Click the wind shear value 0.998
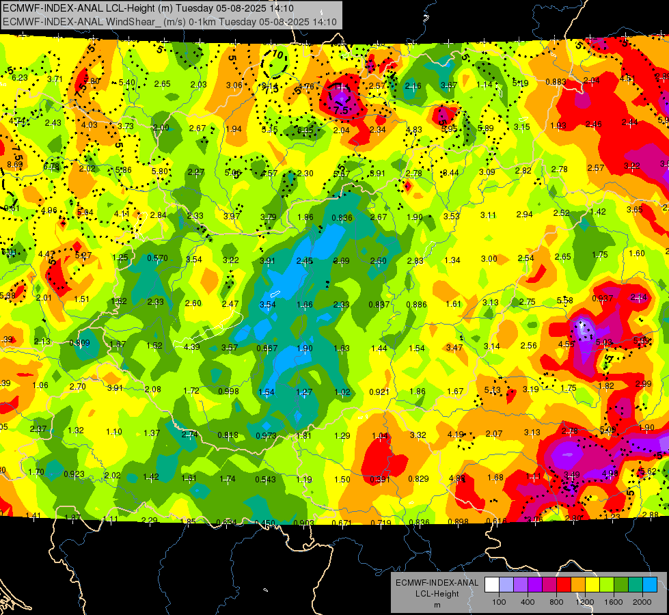This screenshot has height=615, width=669. pyautogui.click(x=228, y=392)
